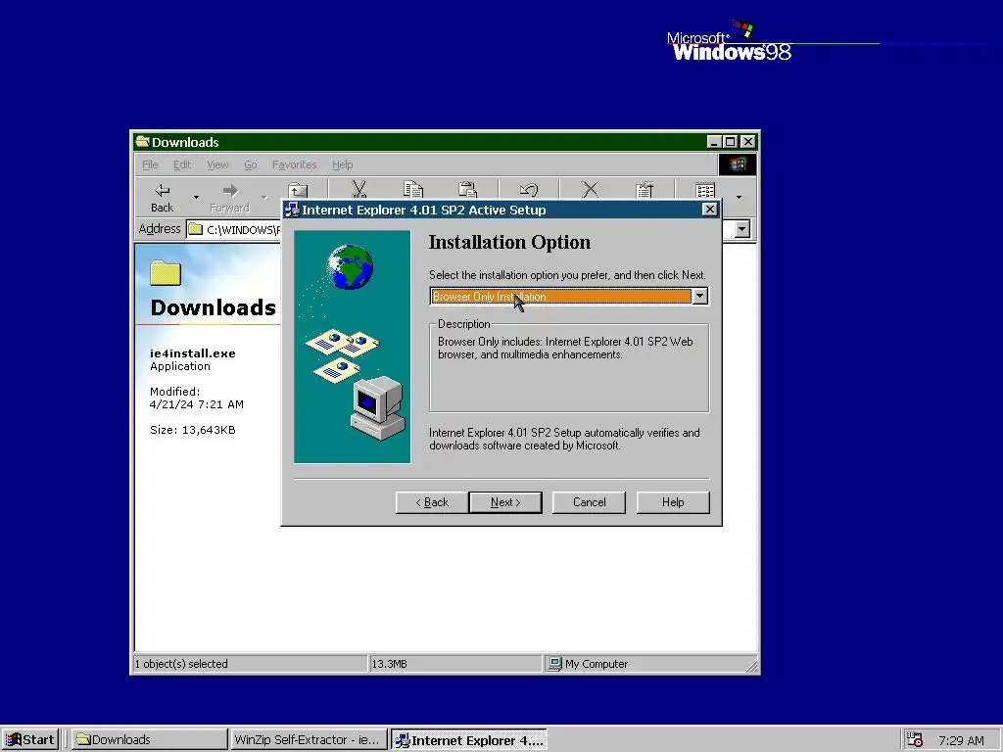The image size is (1003, 752).
Task: Click the 'Size: 13,643KB' text
Action: (193, 430)
